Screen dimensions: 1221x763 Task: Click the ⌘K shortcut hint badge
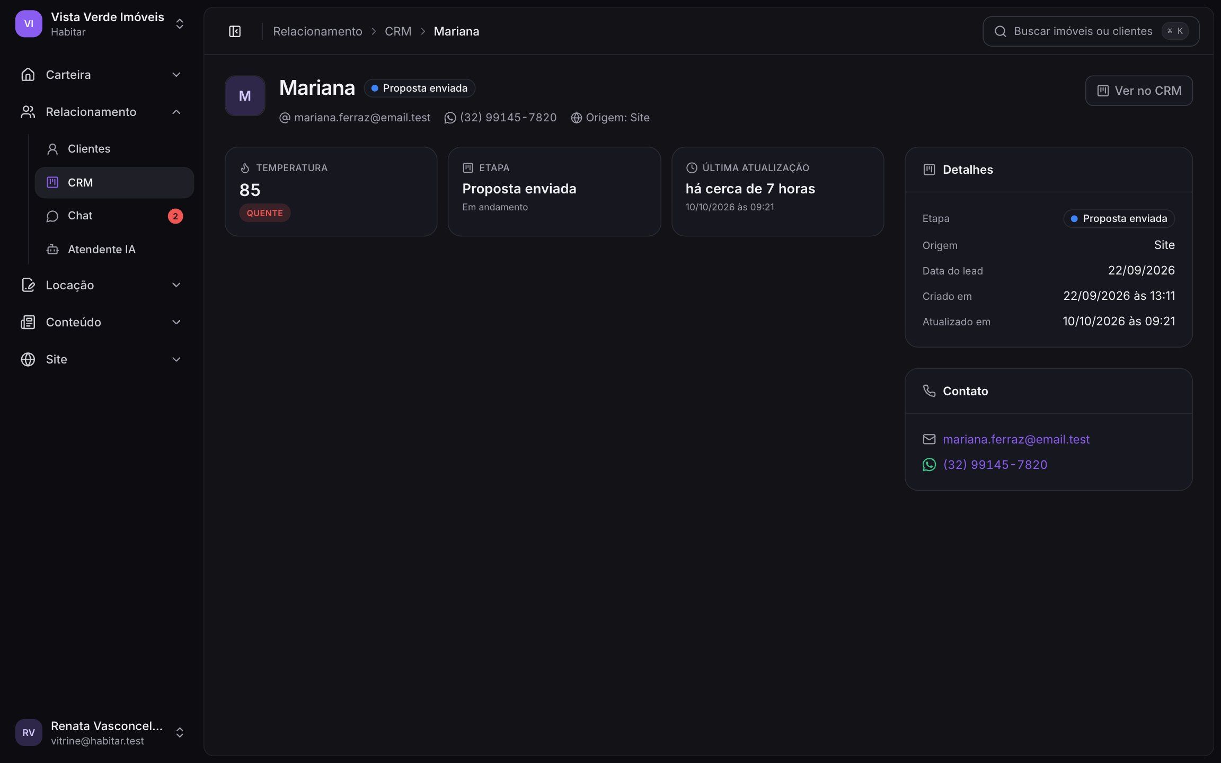pos(1175,31)
